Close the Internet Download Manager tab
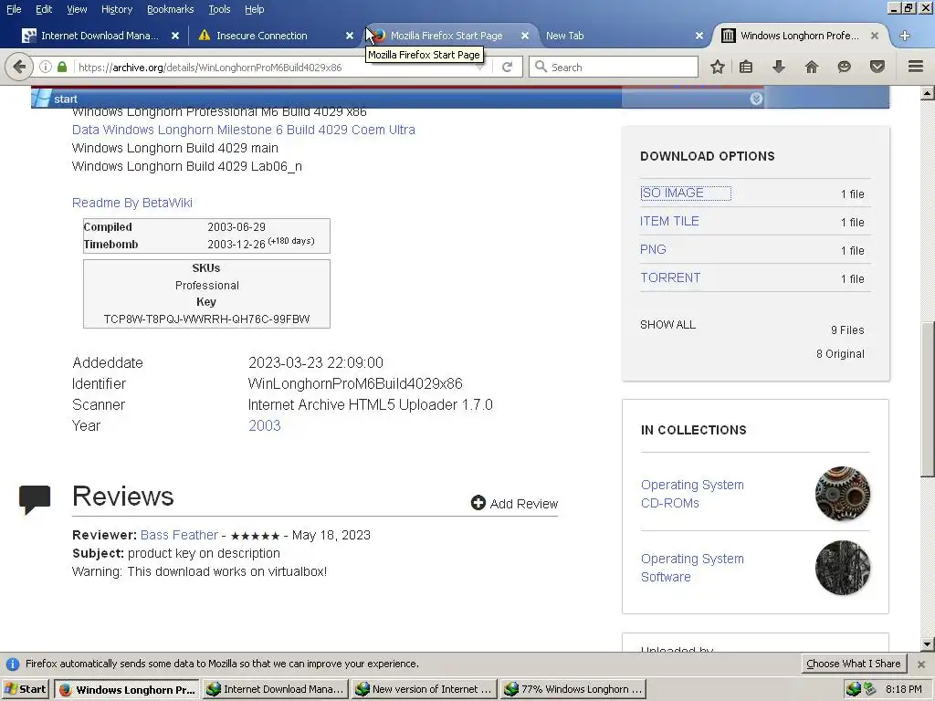 point(175,36)
